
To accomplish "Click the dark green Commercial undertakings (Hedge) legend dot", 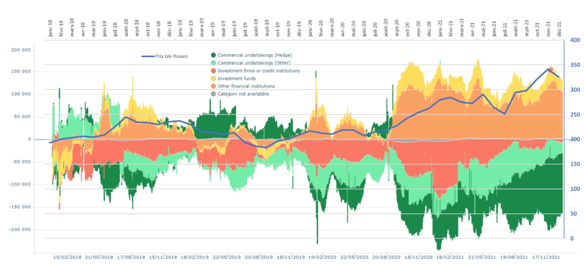I will point(214,55).
